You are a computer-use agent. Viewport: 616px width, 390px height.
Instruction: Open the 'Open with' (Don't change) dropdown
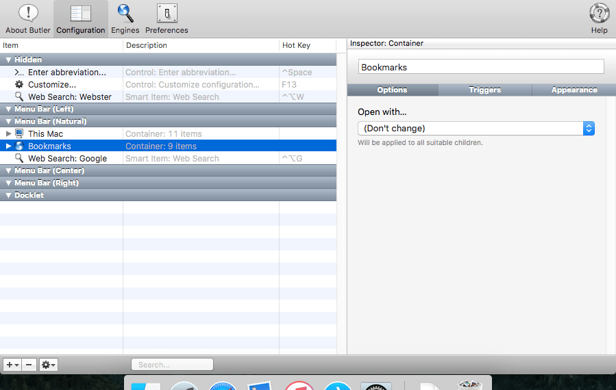tap(476, 129)
